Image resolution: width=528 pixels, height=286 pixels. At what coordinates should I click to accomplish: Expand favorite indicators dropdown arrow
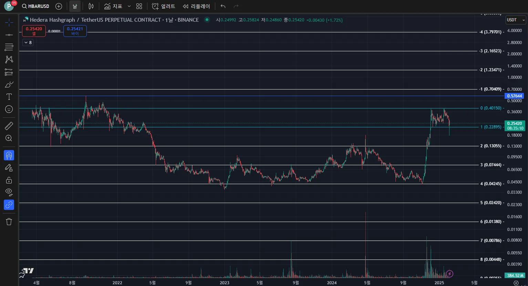[129, 6]
